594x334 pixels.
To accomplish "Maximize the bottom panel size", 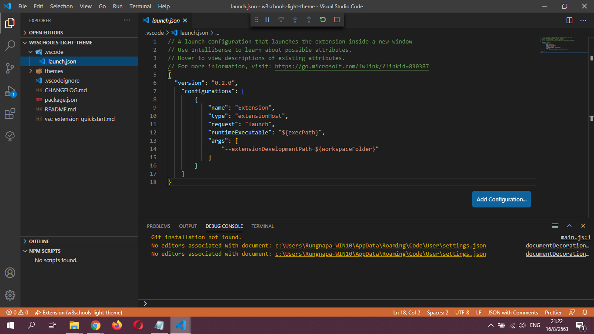I will pyautogui.click(x=569, y=226).
